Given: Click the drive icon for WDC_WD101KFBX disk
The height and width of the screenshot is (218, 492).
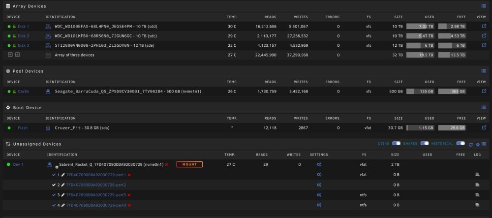Looking at the screenshot, I should point(48,36).
